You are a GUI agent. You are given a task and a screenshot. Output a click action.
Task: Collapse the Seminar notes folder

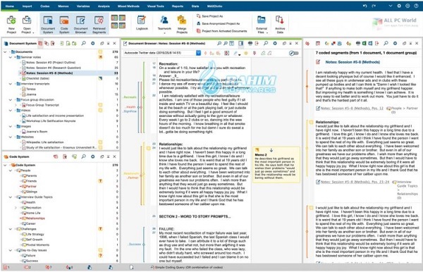tap(11, 57)
